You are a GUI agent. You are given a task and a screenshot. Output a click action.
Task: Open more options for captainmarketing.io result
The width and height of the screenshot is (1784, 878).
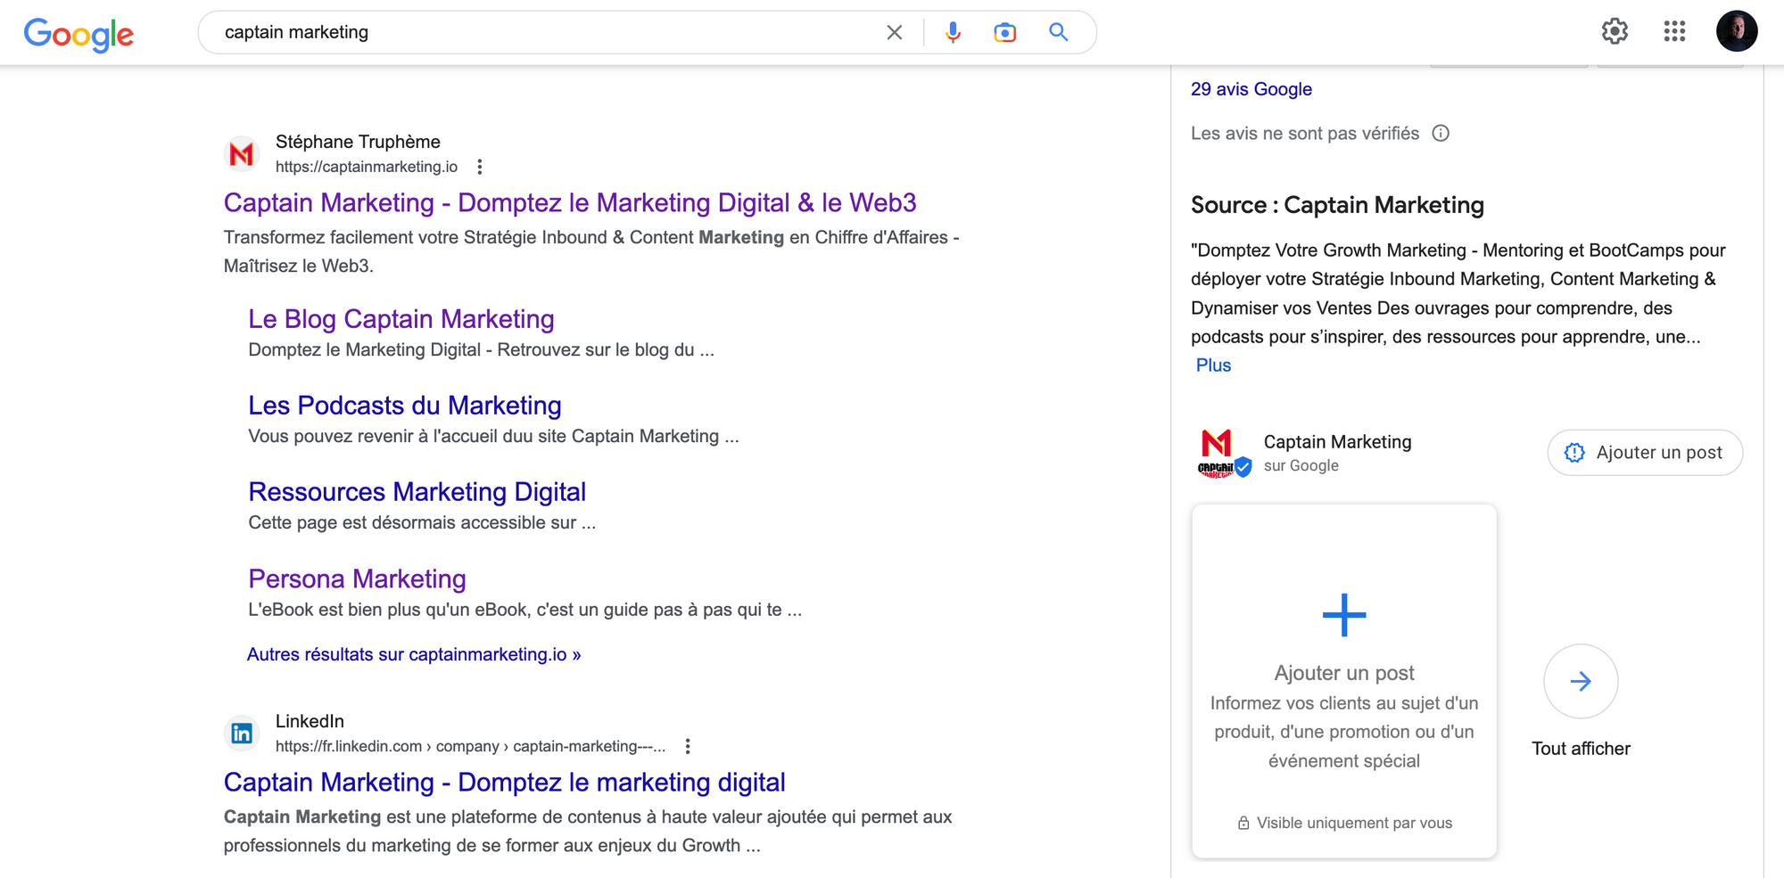(480, 167)
